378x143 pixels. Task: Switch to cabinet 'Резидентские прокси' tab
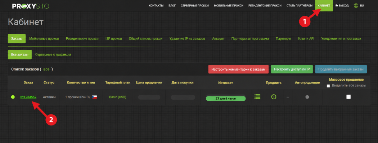(82, 39)
